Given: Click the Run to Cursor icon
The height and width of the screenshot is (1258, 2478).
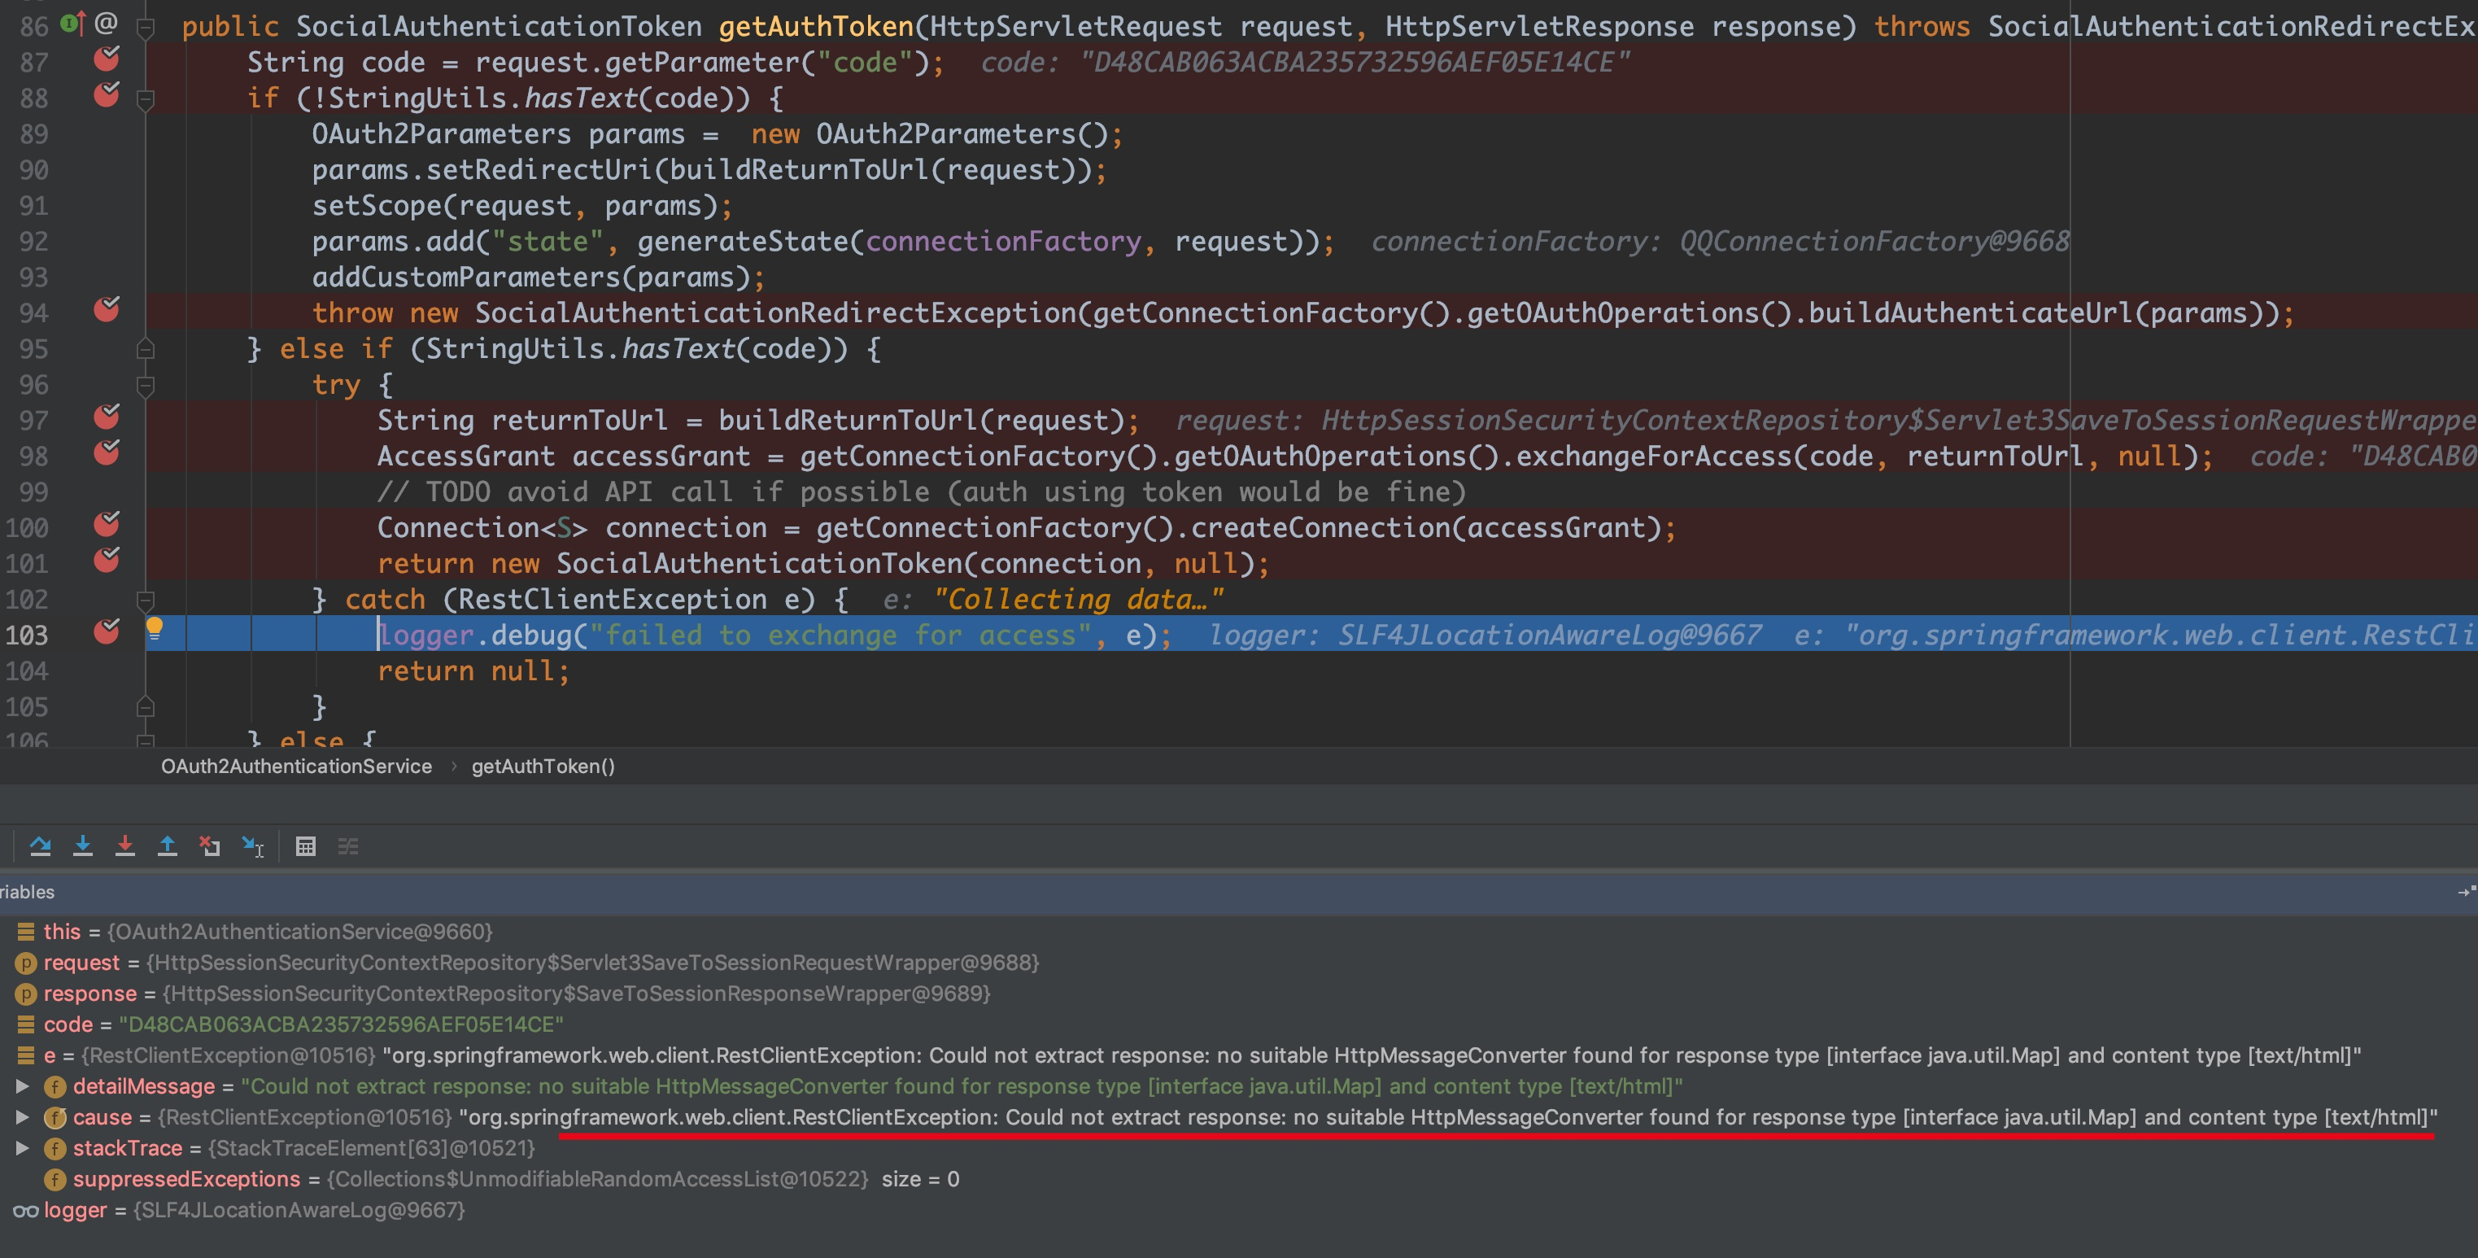Looking at the screenshot, I should [253, 846].
